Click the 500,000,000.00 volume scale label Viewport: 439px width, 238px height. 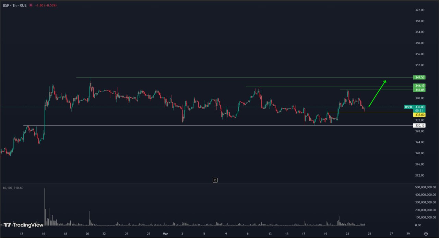pyautogui.click(x=425, y=187)
